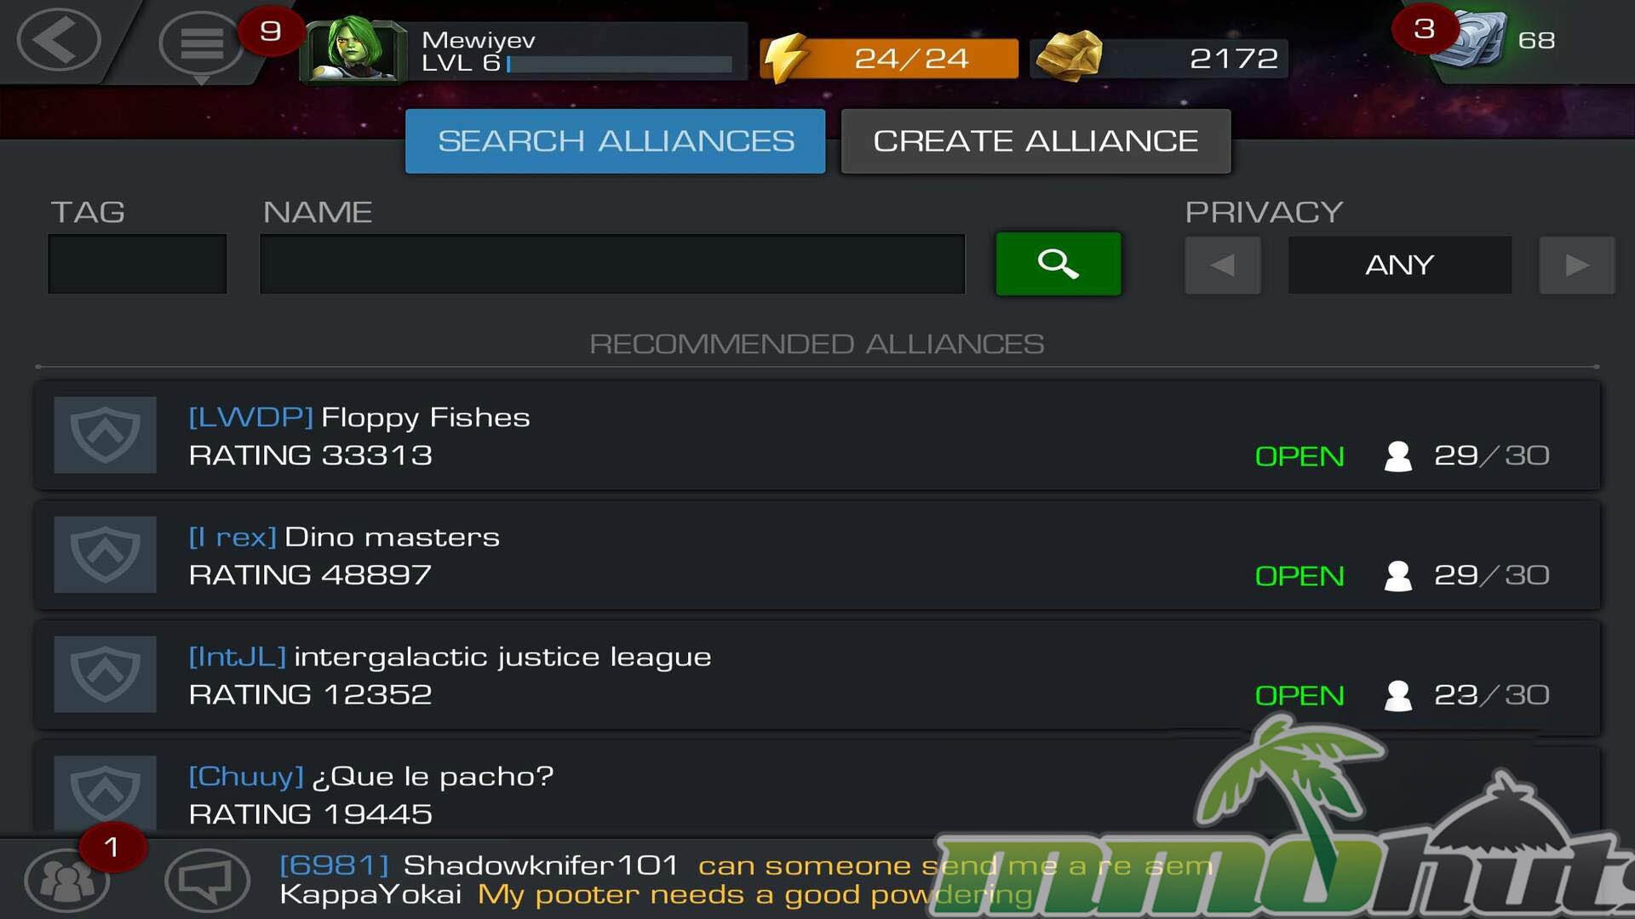Open the menu icon with badge 9
The width and height of the screenshot is (1635, 919).
(201, 43)
